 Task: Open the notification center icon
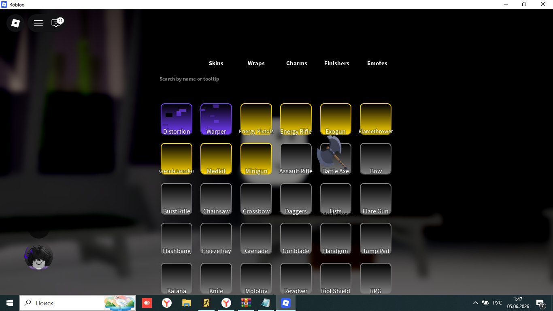click(540, 303)
